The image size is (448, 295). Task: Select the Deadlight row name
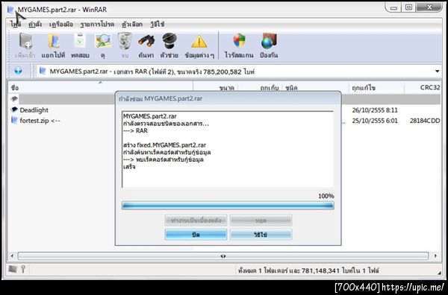point(34,110)
